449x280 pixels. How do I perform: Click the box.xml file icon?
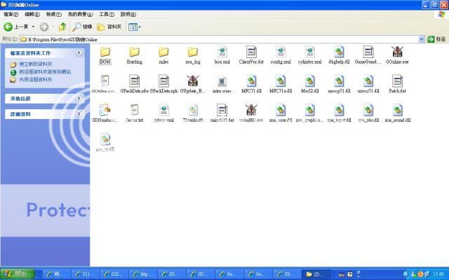tap(222, 52)
